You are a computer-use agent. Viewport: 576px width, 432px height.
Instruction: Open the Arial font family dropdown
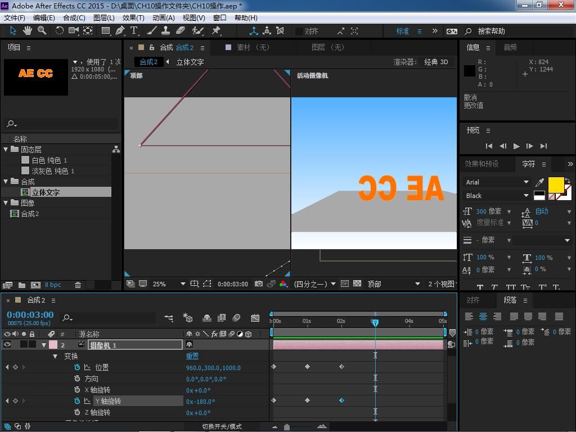tap(497, 182)
